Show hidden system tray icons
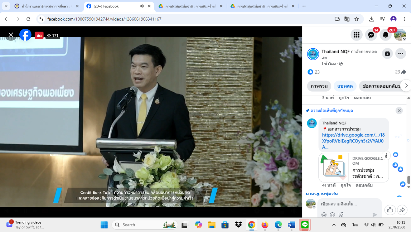The image size is (411, 232). (x=334, y=225)
